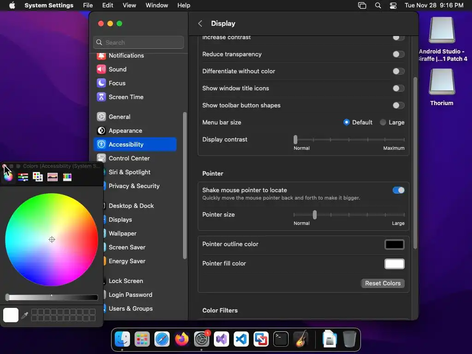Pick a color with the eyedropper
472x354 pixels.
click(25, 315)
